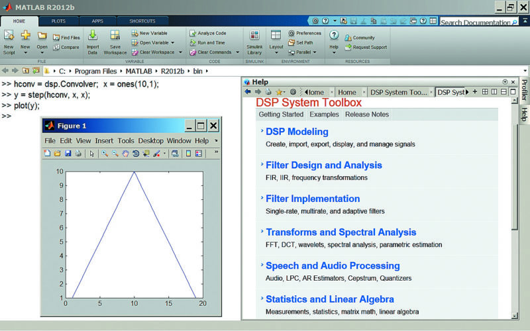This screenshot has height=331, width=530.
Task: Select the DSP System Too... help tab
Action: 399,92
